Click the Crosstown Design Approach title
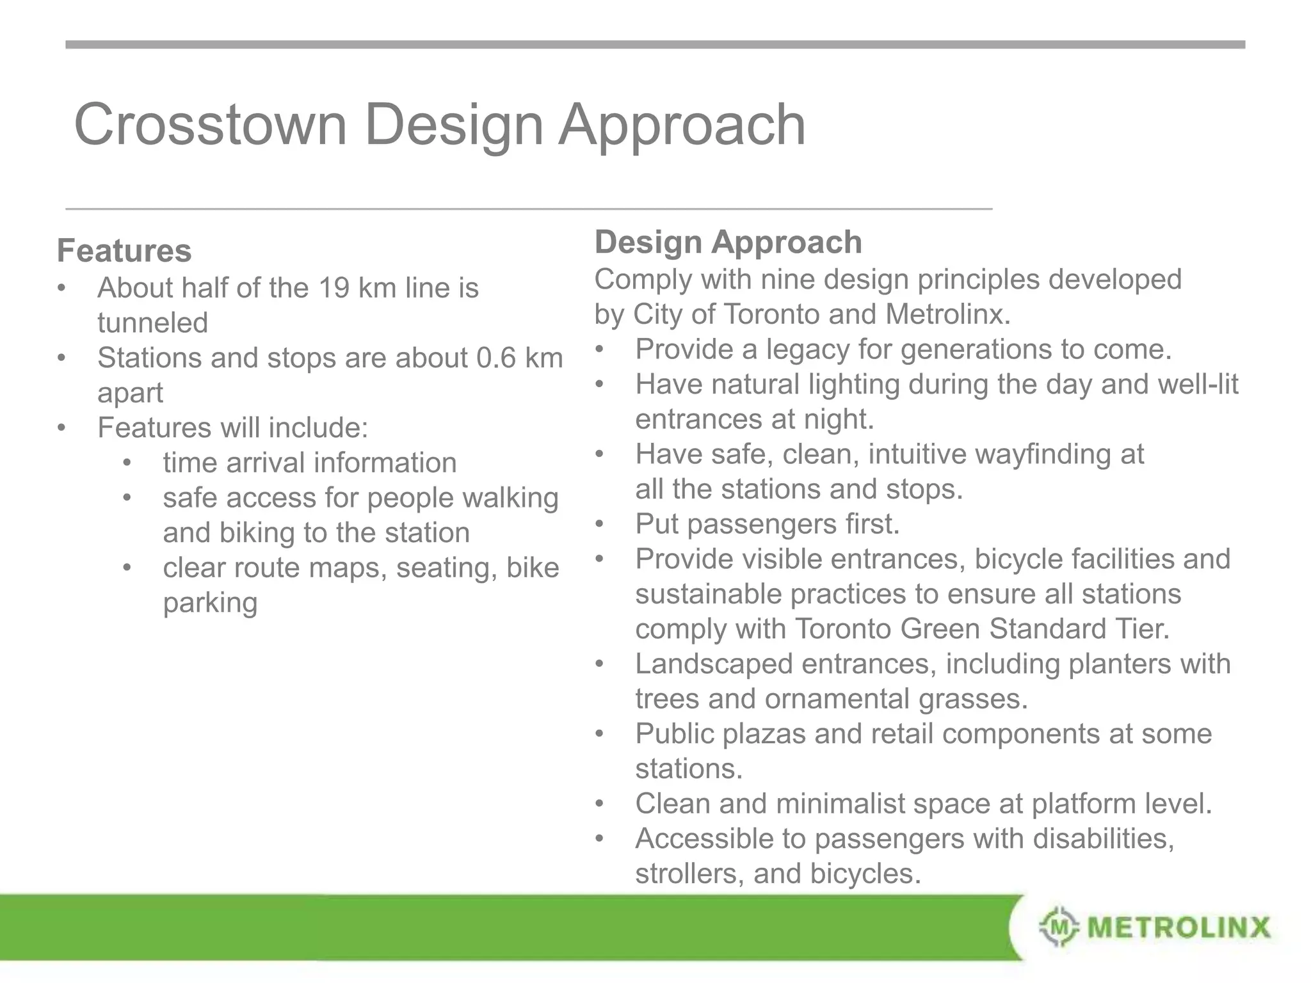 coord(440,124)
